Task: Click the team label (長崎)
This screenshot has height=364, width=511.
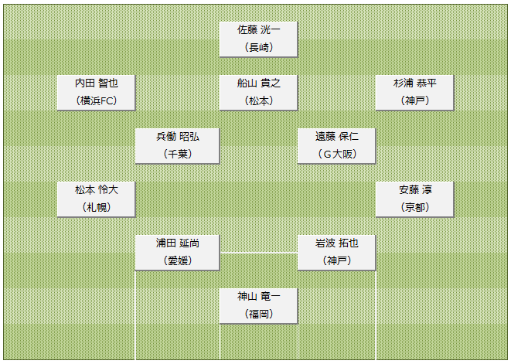Action: (x=259, y=47)
